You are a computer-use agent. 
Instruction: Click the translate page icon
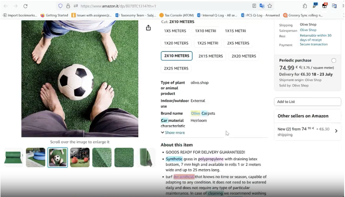click(262, 6)
